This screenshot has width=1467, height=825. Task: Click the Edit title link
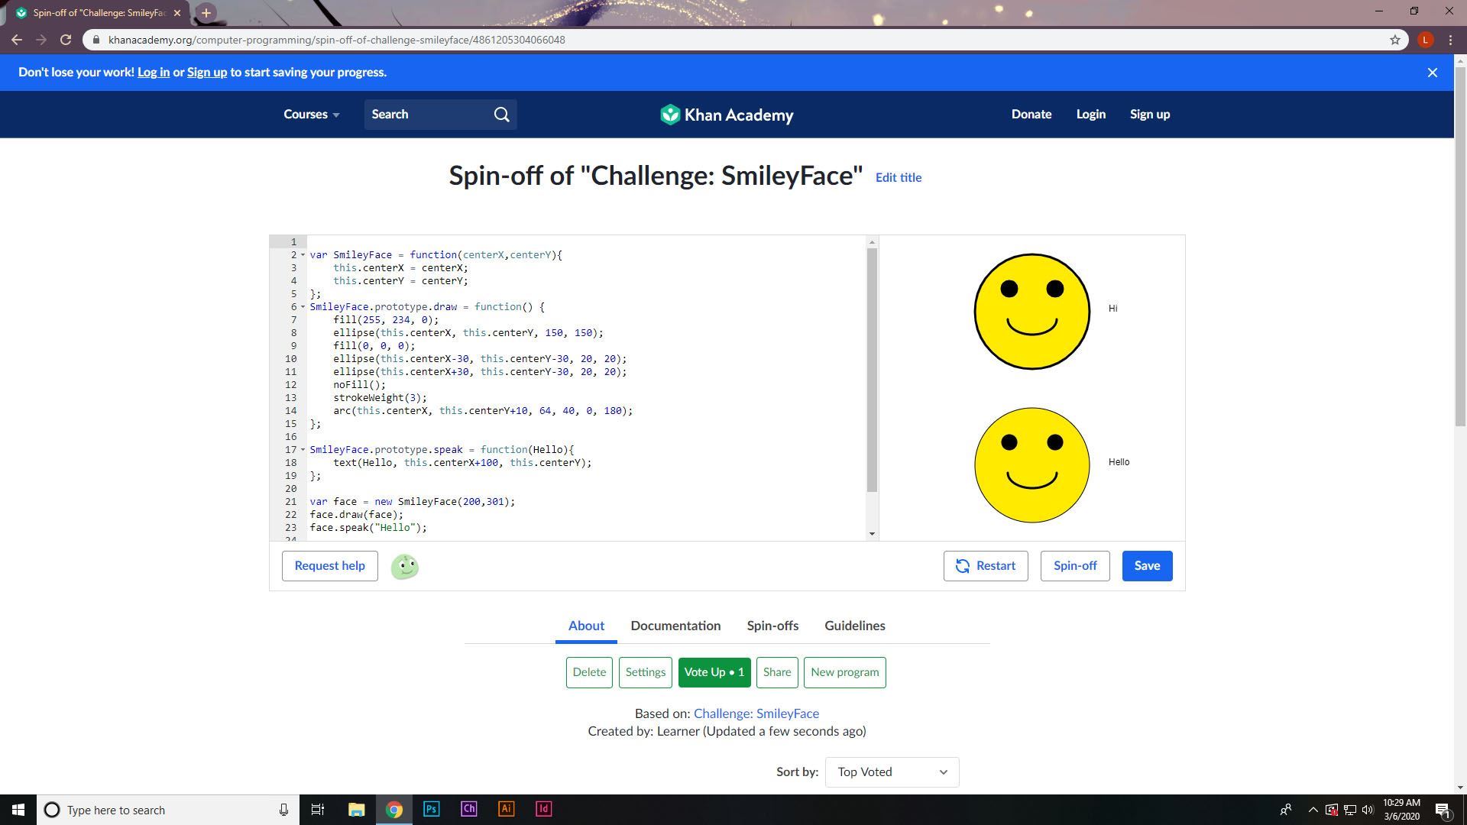[898, 177]
